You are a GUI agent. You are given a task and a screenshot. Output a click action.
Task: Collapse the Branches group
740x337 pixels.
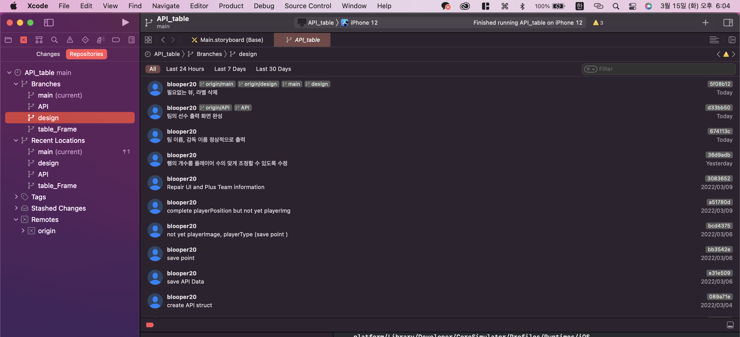[x=16, y=84]
